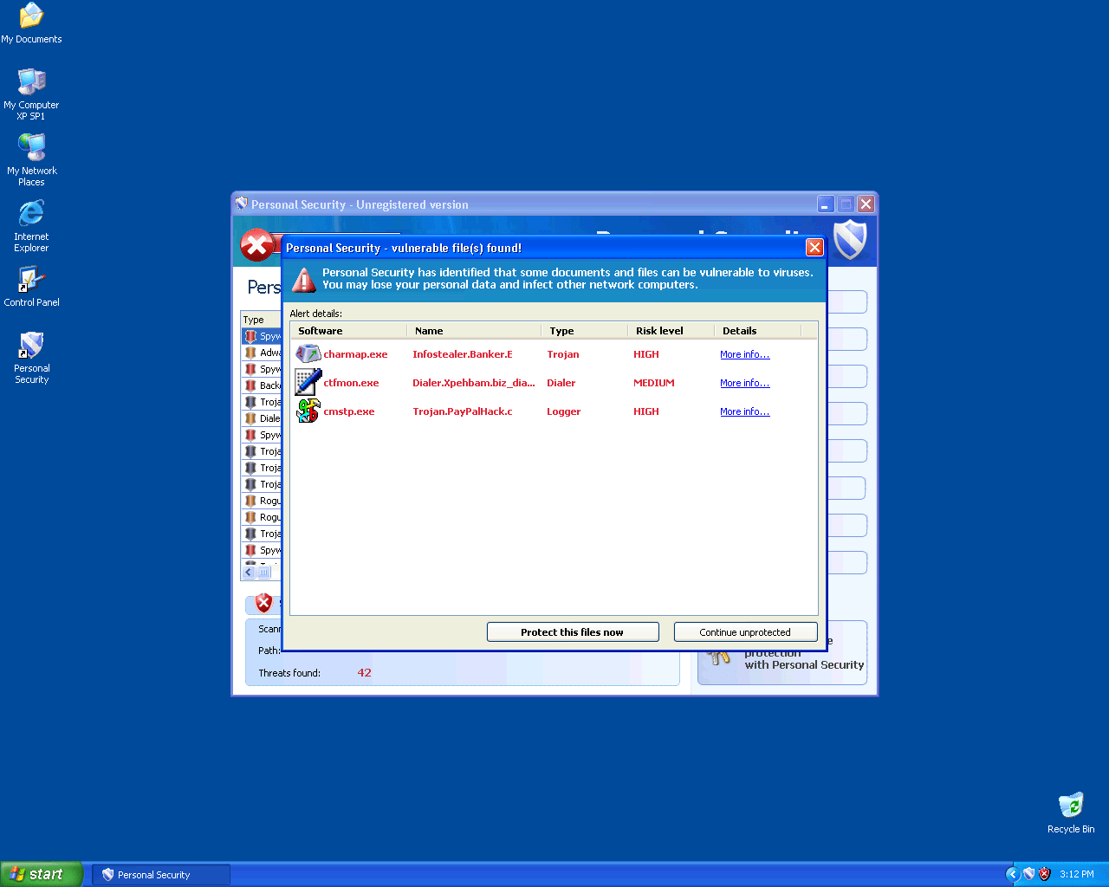Click the blue shield icon in the system tray
This screenshot has height=887, width=1109.
click(1028, 874)
